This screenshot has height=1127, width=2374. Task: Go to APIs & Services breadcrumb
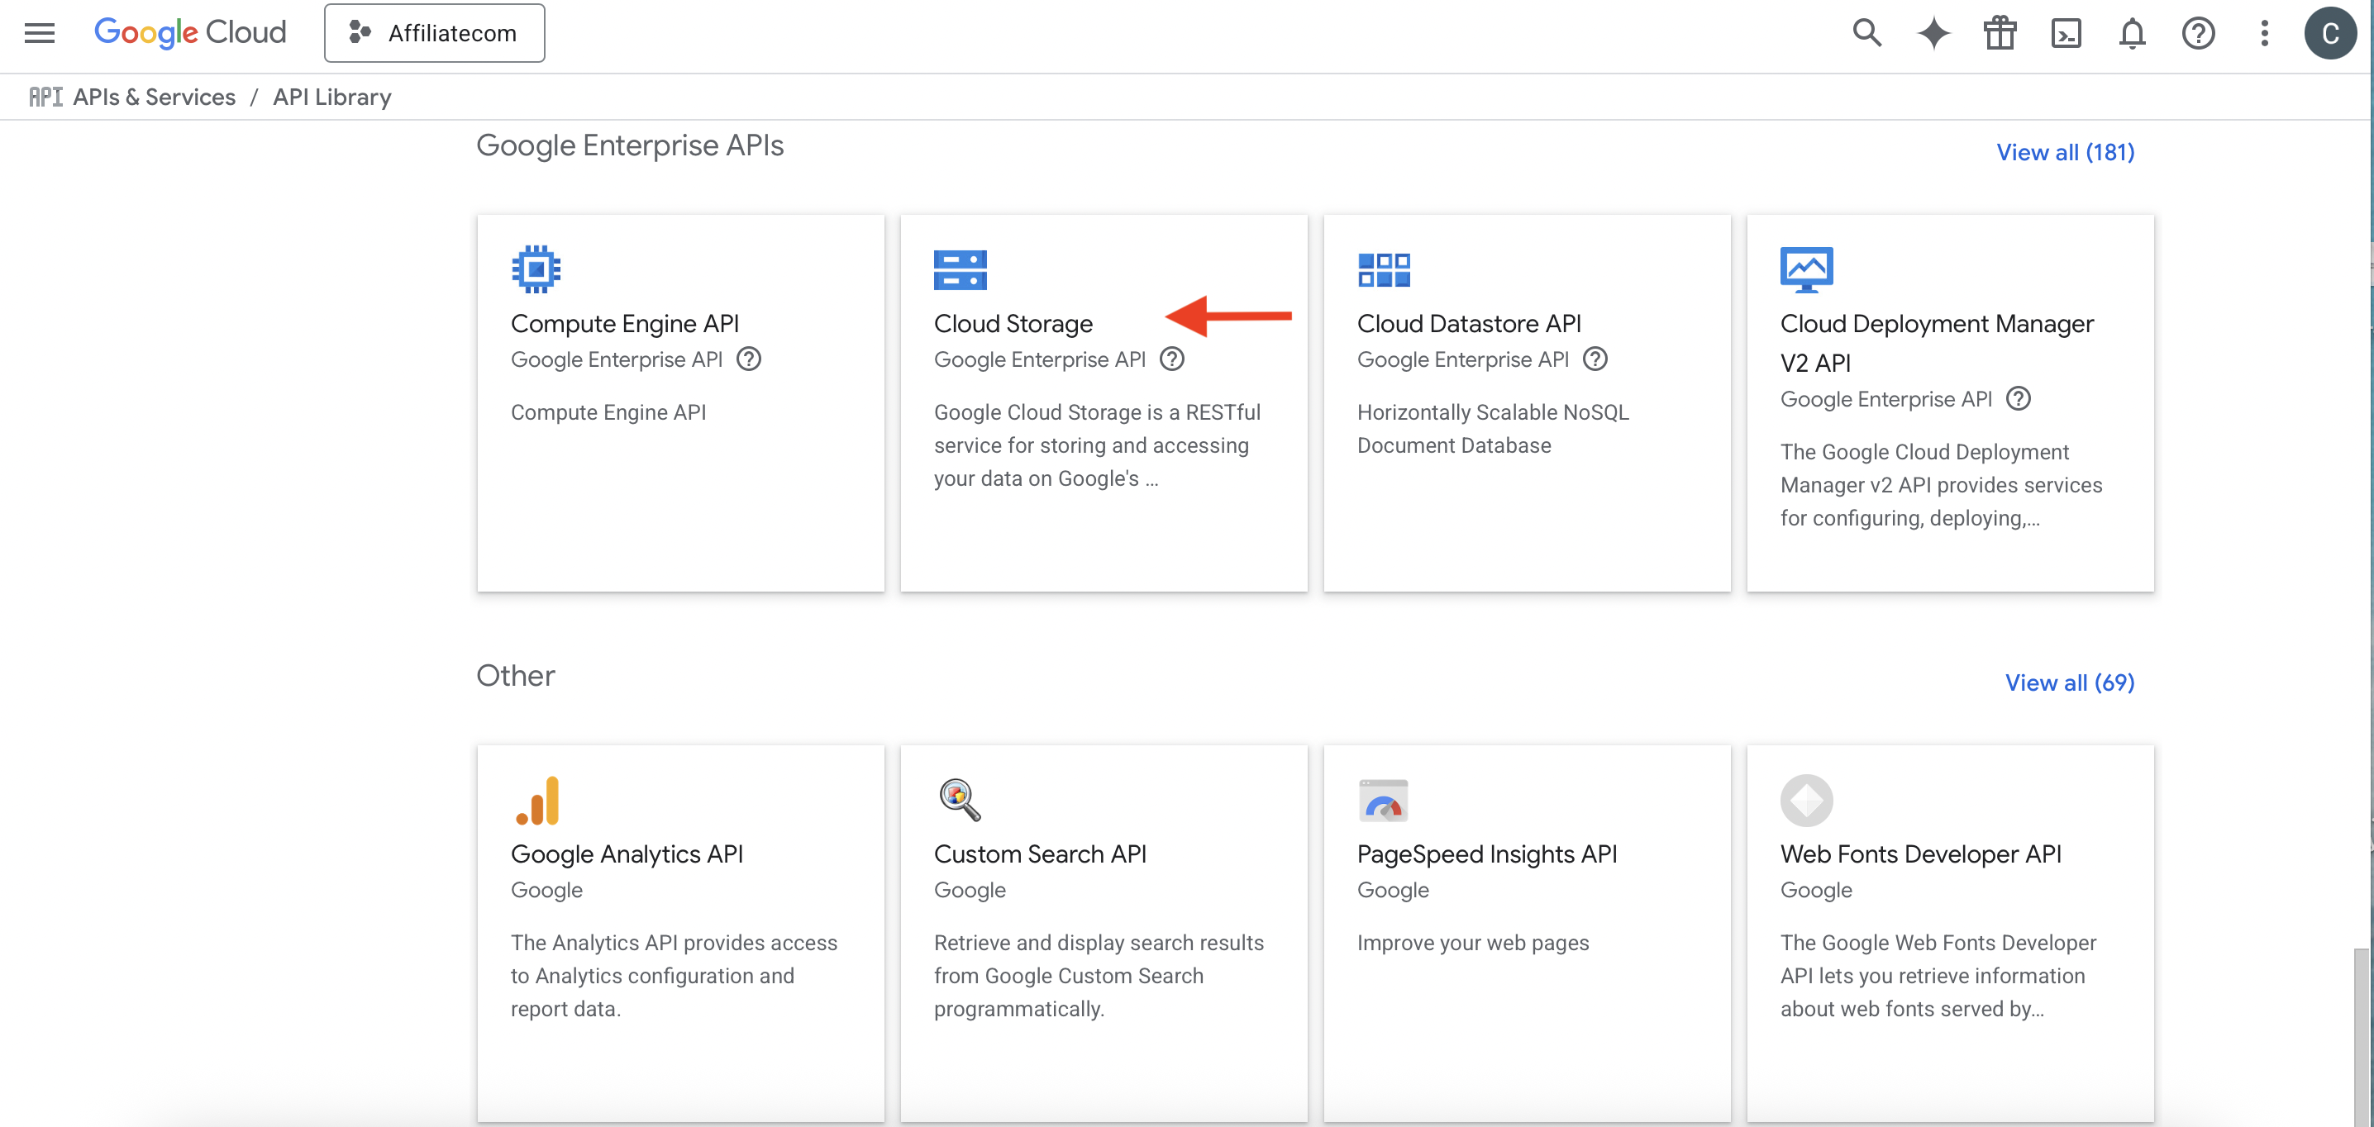154,97
